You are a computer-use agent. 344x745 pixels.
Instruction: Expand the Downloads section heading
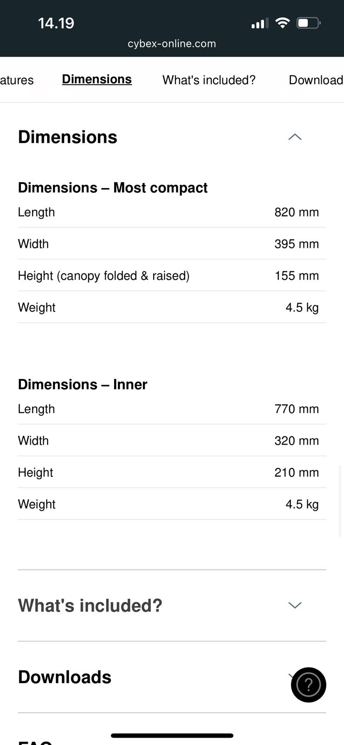click(65, 677)
